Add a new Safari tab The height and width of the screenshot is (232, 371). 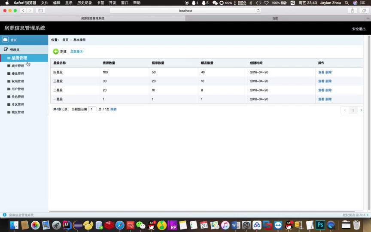point(368,18)
